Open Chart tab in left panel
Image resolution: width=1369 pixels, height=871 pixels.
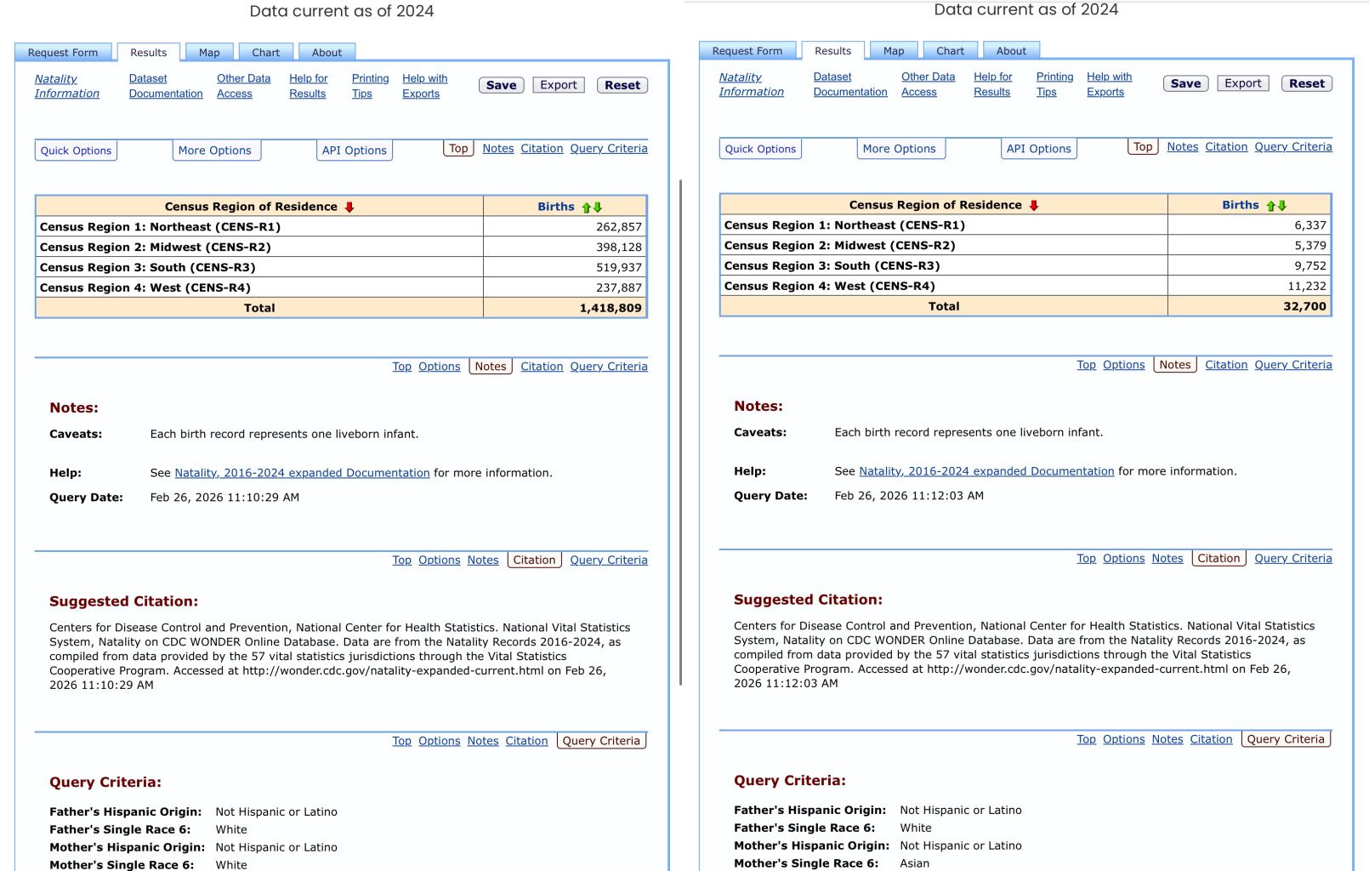coord(266,53)
